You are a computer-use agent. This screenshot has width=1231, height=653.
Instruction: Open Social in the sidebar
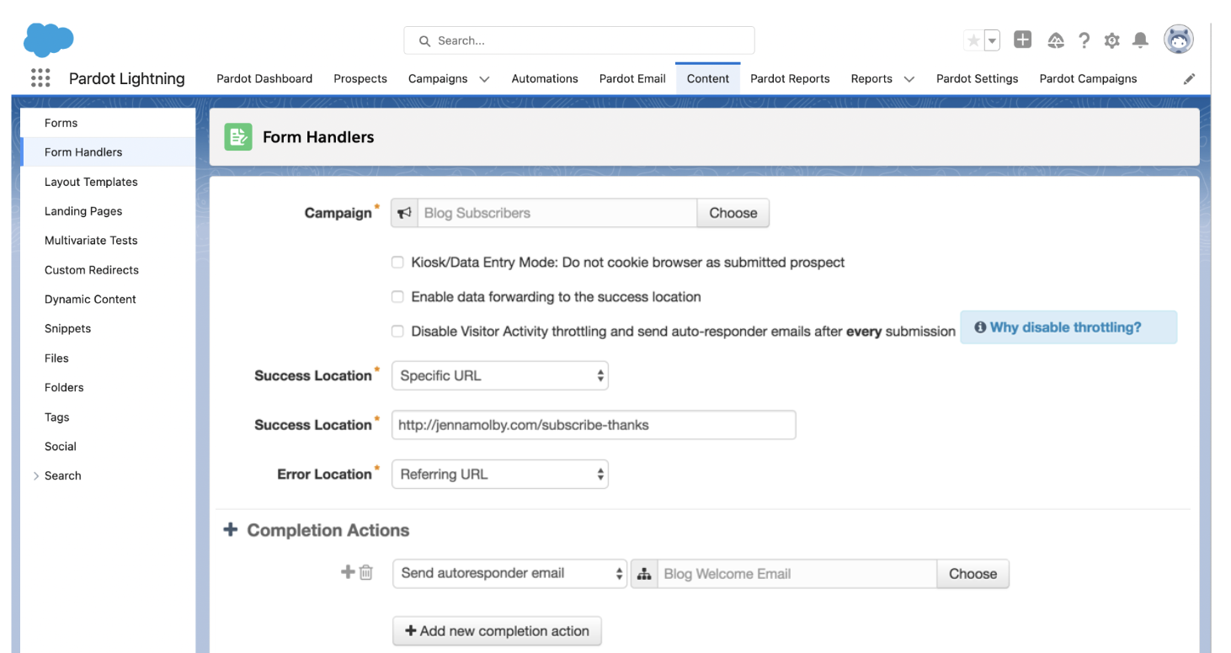click(x=108, y=447)
